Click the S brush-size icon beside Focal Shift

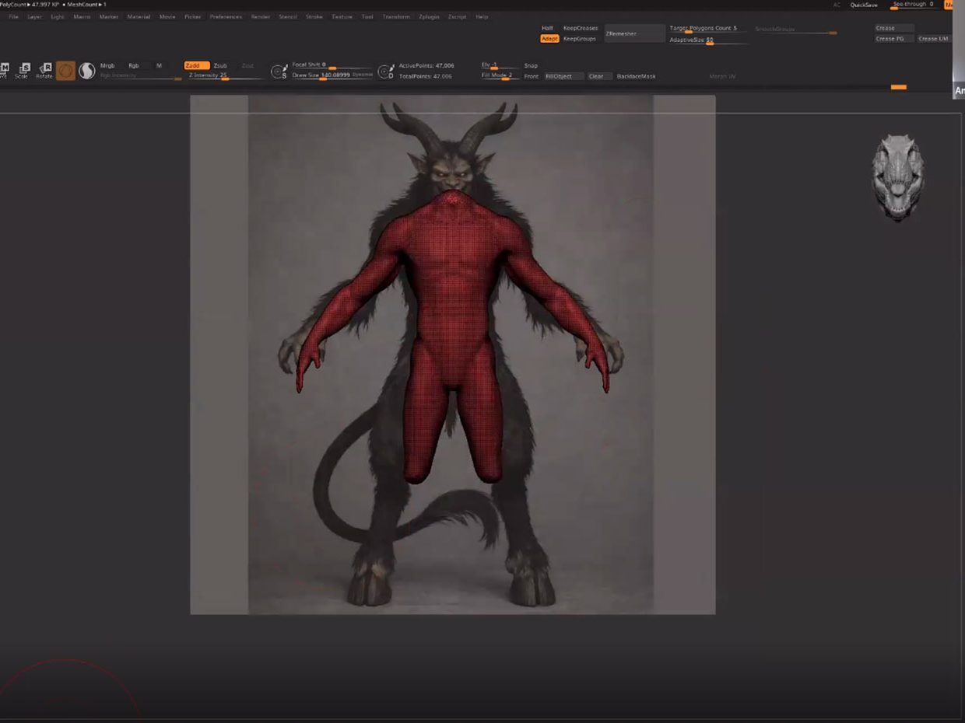[x=279, y=72]
